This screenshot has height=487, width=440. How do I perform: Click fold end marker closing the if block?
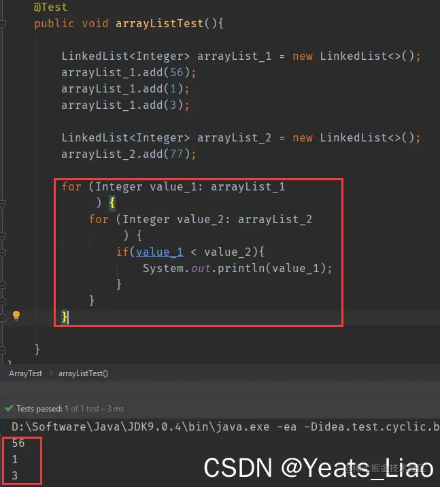(x=3, y=285)
